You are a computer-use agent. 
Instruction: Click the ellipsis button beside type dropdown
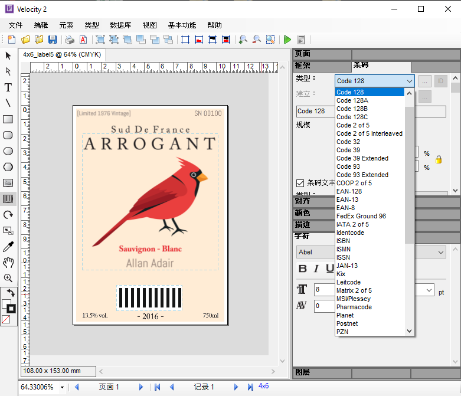point(425,81)
